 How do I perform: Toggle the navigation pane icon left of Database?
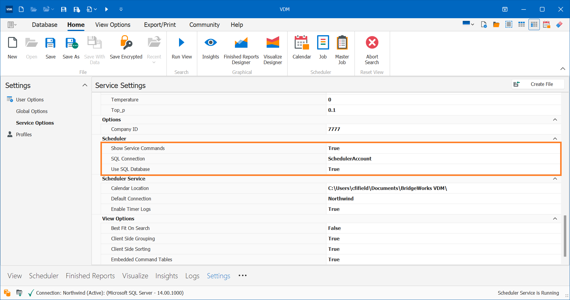tap(12, 25)
